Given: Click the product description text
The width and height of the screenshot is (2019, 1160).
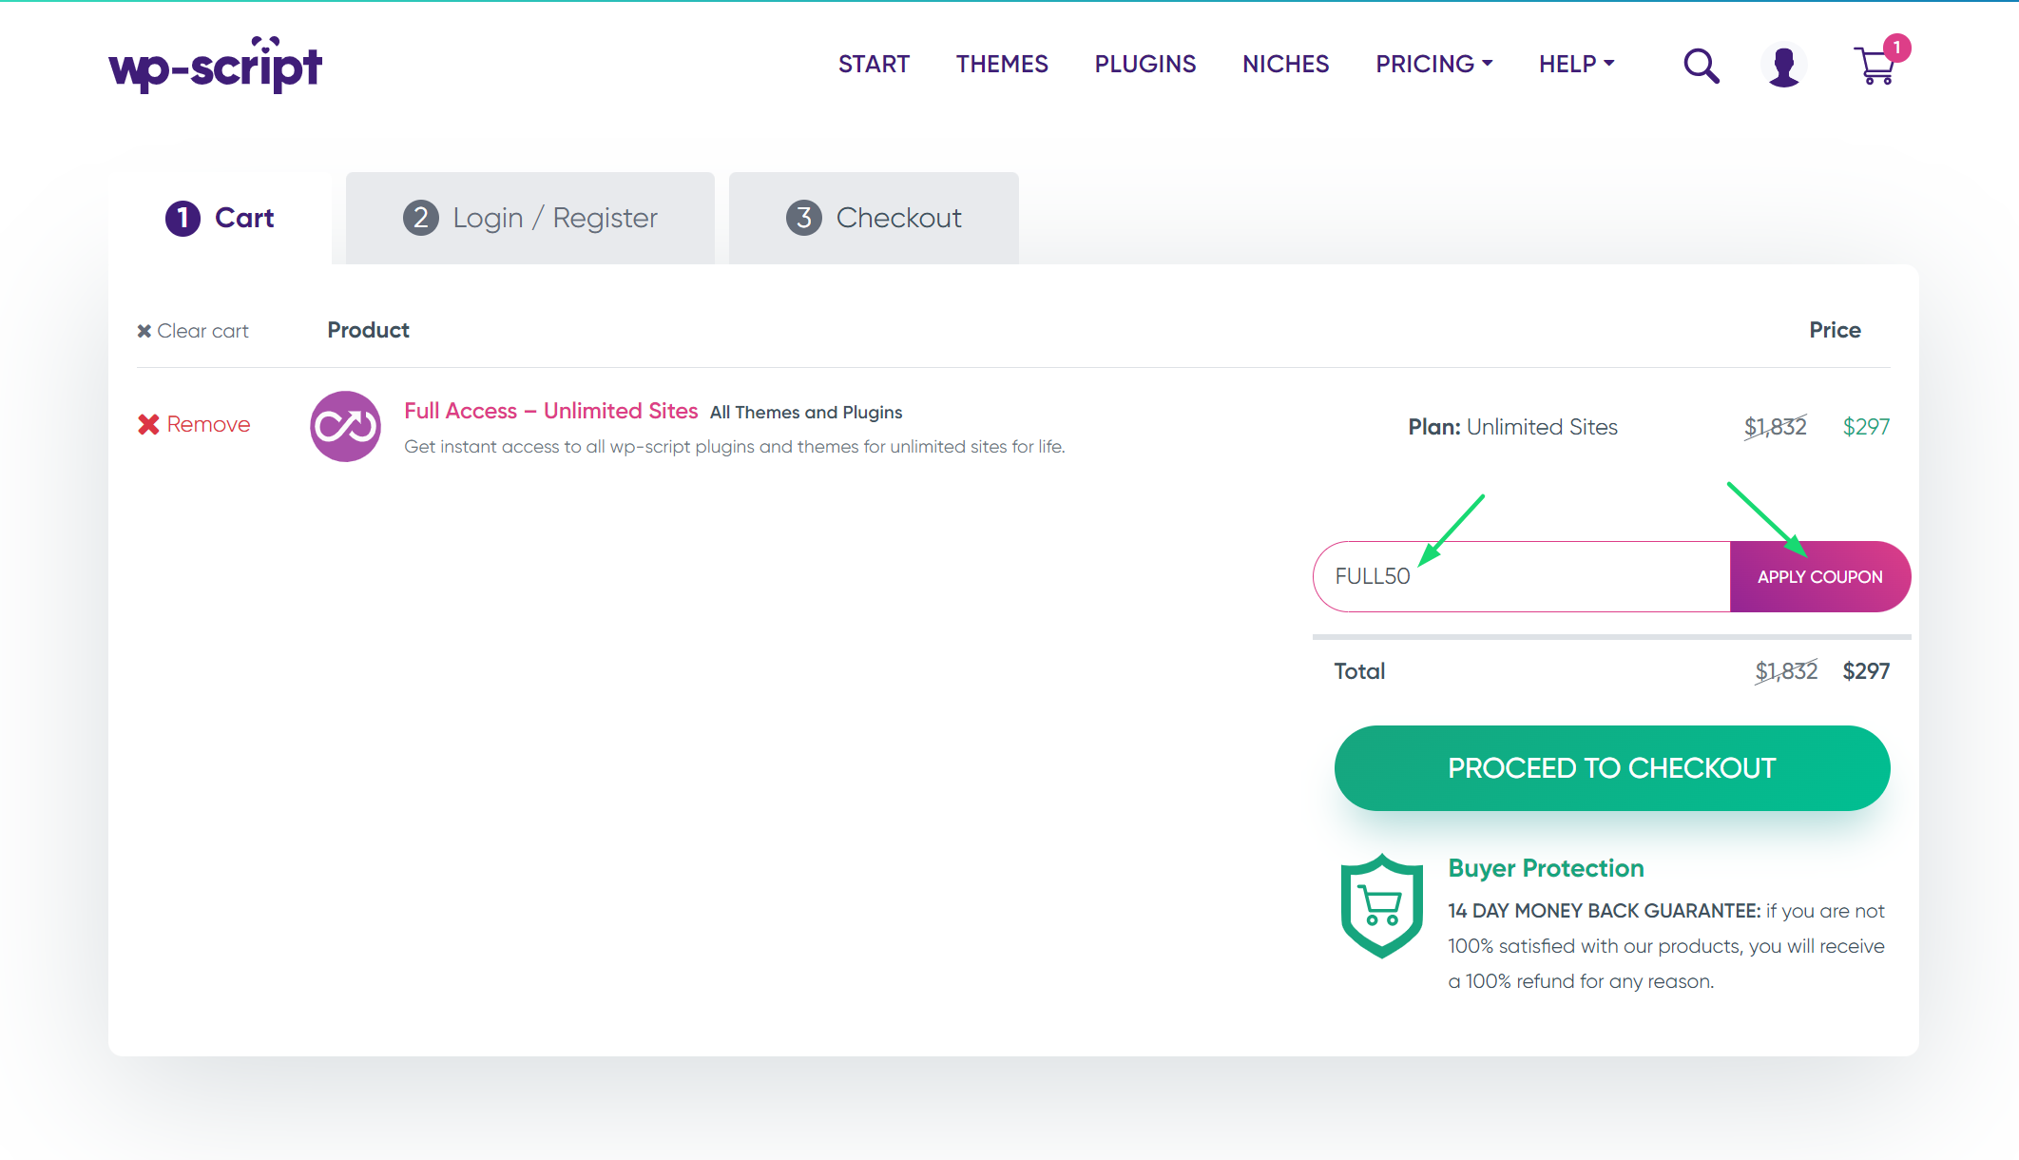Looking at the screenshot, I should (734, 447).
